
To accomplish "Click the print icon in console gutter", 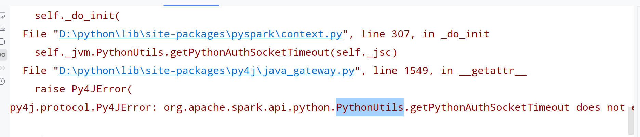I will point(2,41).
